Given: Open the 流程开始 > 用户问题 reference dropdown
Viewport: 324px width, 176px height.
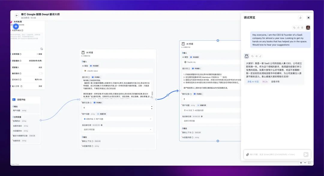Looking at the screenshot, I should (x=117, y=119).
